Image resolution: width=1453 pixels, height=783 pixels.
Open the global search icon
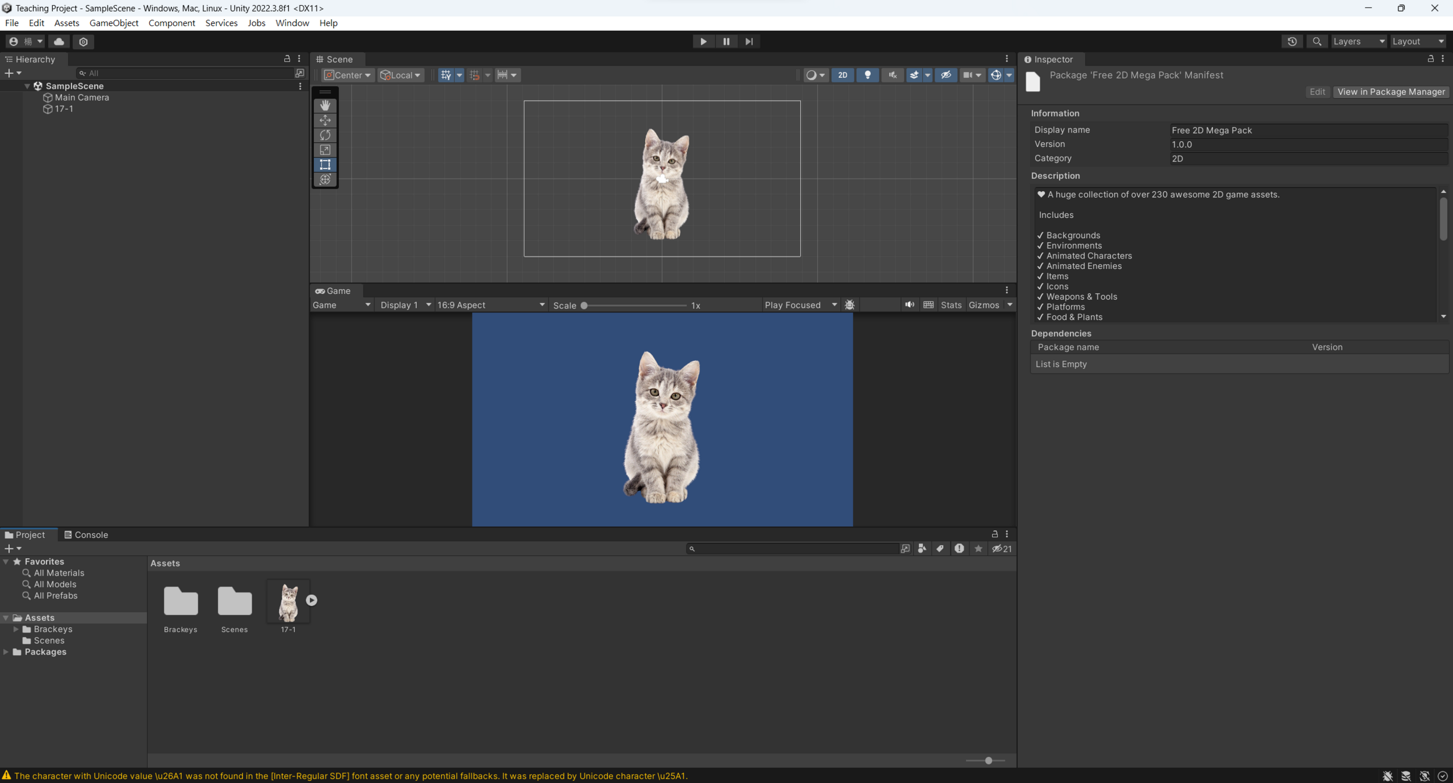point(1316,41)
